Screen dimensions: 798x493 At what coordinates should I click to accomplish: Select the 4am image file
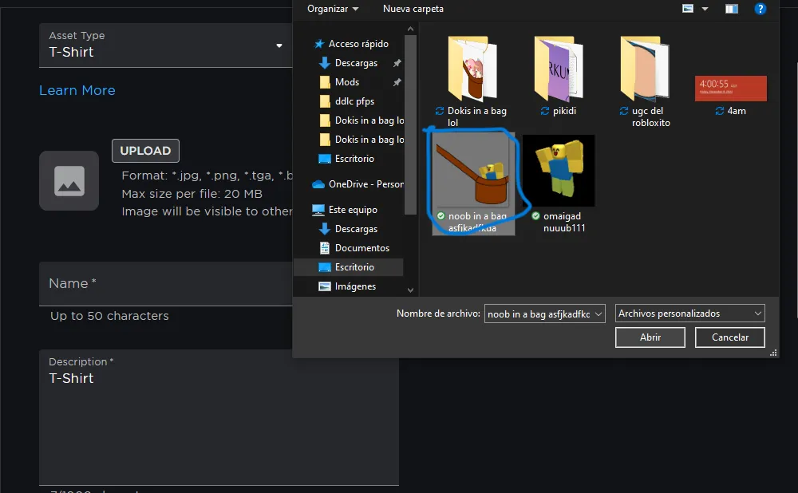[730, 95]
